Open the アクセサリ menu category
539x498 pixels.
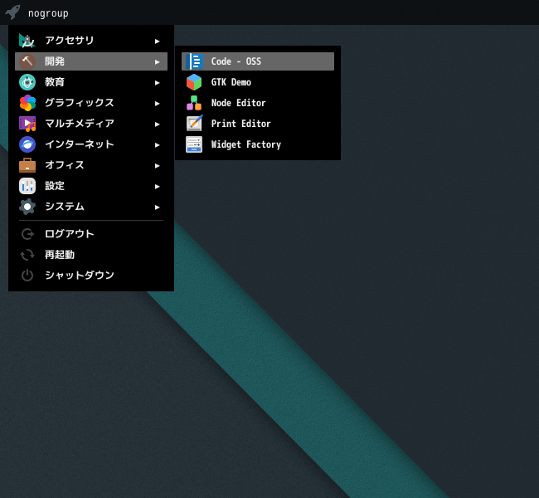pyautogui.click(x=91, y=41)
